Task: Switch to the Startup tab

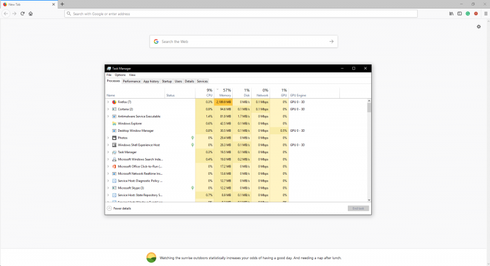Action: pyautogui.click(x=167, y=82)
